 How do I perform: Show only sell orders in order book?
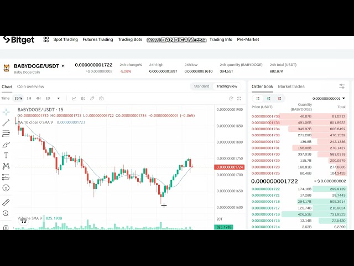[279, 98]
